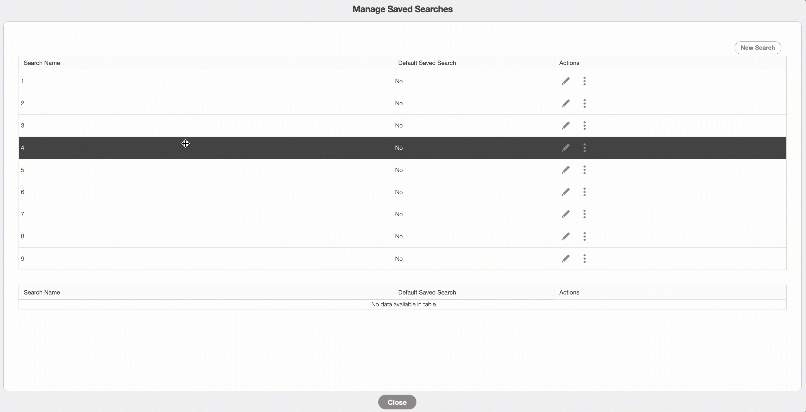Edit saved search 8 with pencil icon
Screen dimensions: 806x412
[x=565, y=237]
